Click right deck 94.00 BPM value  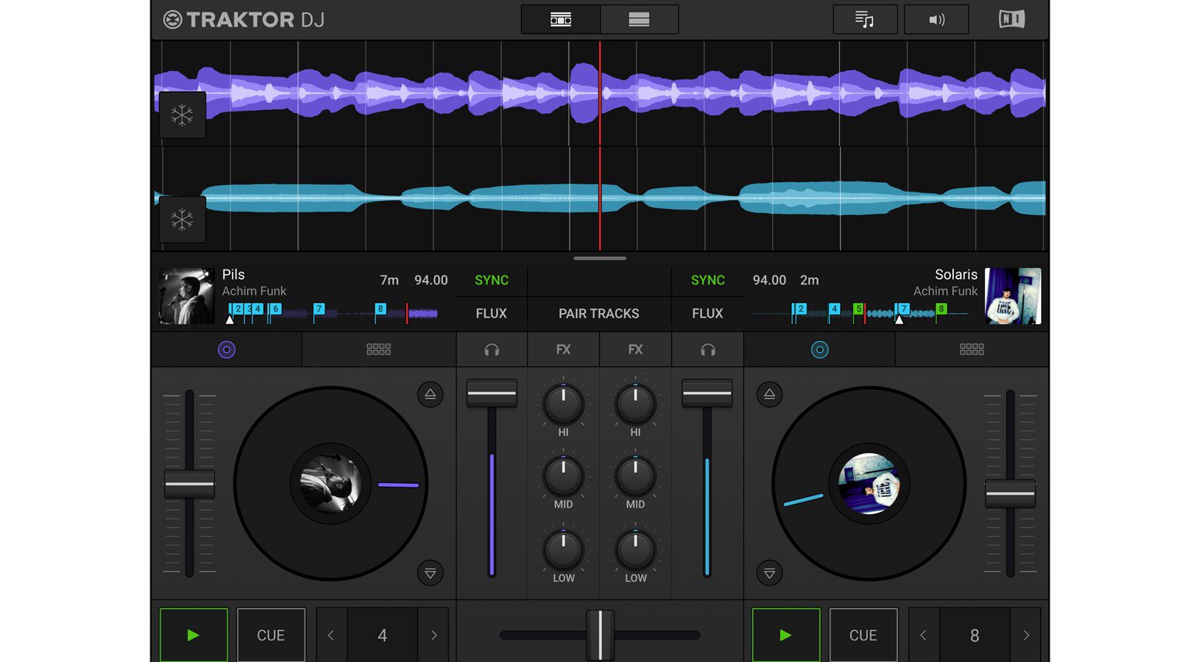point(769,280)
